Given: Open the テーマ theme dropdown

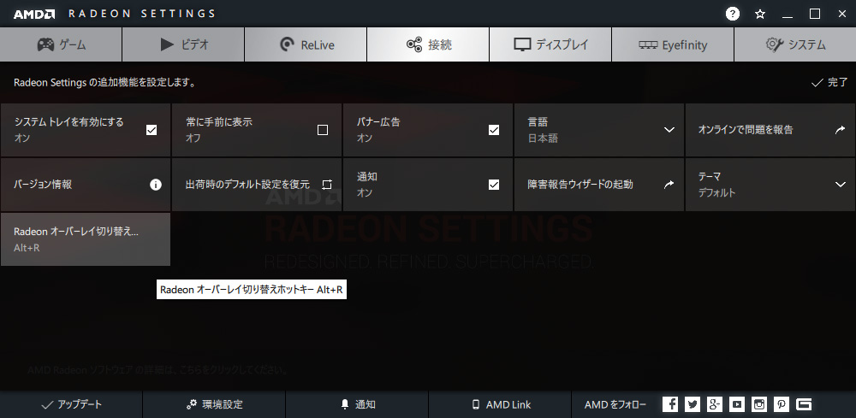Looking at the screenshot, I should coord(840,184).
